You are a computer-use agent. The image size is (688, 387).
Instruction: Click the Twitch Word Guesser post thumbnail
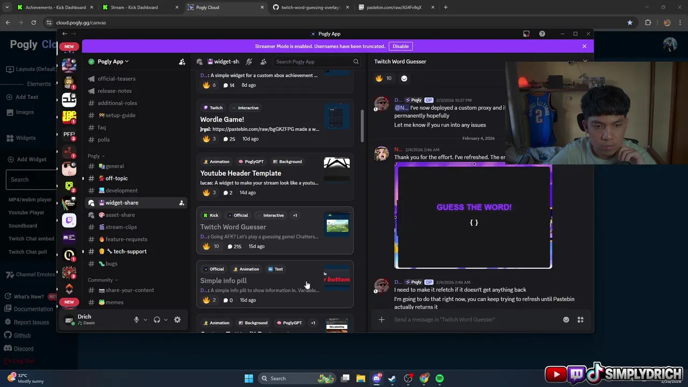pyautogui.click(x=337, y=225)
